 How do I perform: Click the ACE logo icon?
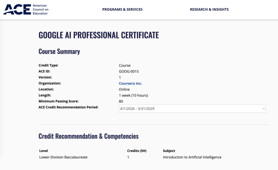17,9
